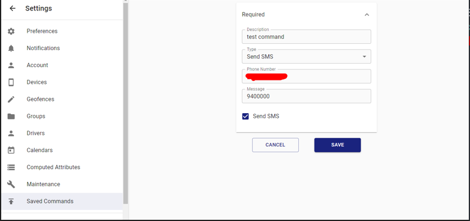Click the sidebar vertical scrollbar
The height and width of the screenshot is (221, 470).
(x=126, y=103)
